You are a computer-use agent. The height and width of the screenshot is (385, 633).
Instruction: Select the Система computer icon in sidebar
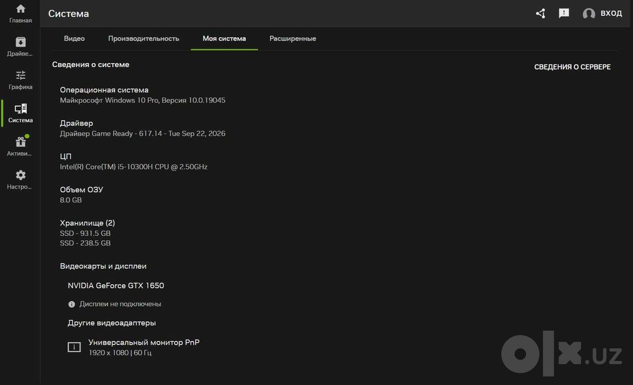pyautogui.click(x=20, y=109)
